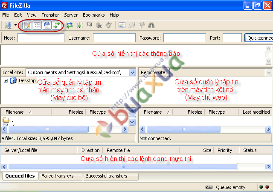Sort local files by Filename column
The image size is (273, 192).
[x=26, y=112]
